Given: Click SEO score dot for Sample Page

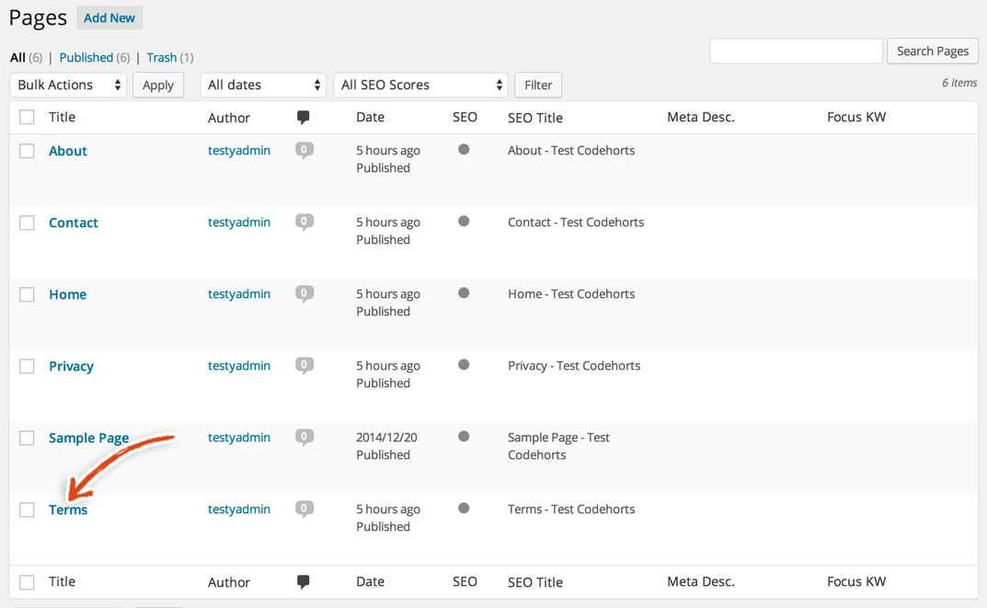Looking at the screenshot, I should (464, 436).
